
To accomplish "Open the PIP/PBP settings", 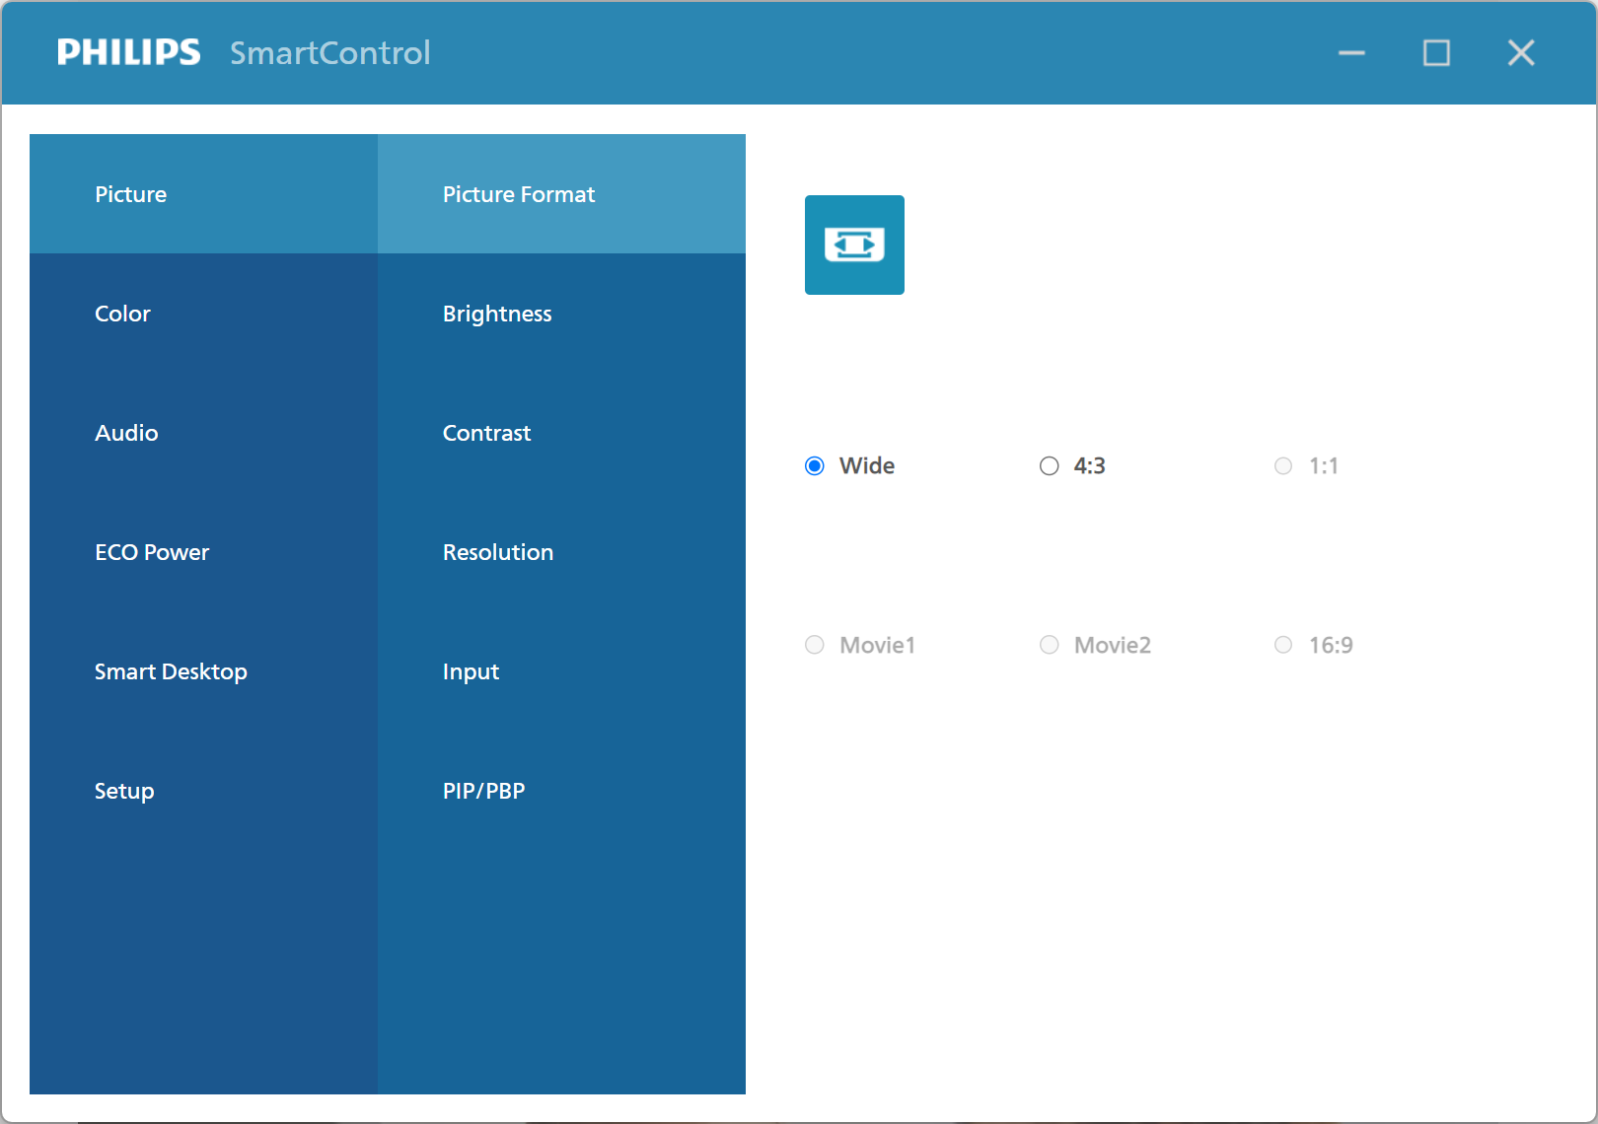I will pyautogui.click(x=561, y=791).
